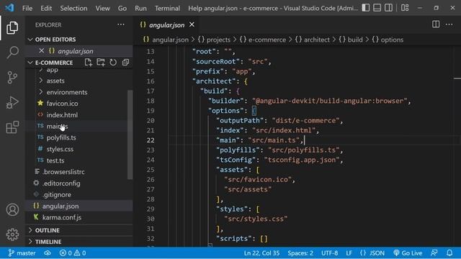
Task: Click Spaces: 2 indentation setting
Action: tap(300, 253)
